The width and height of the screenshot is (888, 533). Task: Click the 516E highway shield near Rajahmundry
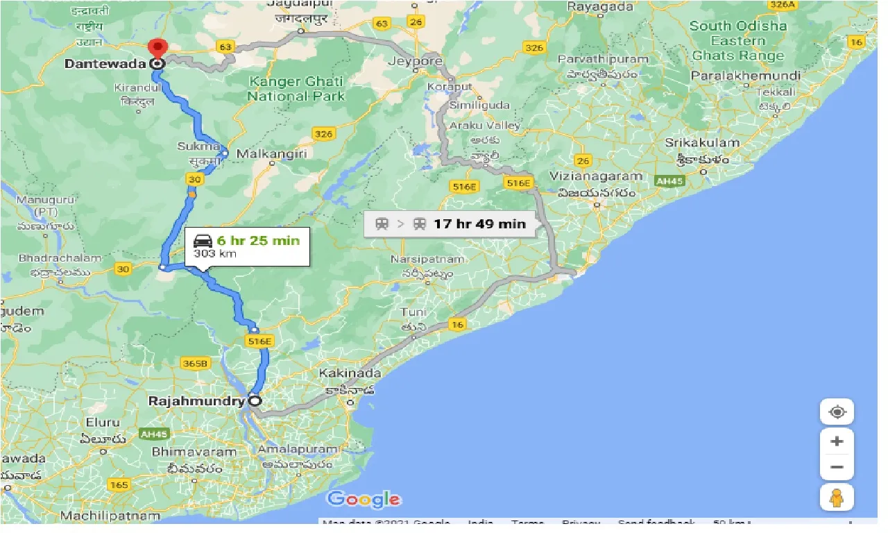click(x=259, y=341)
